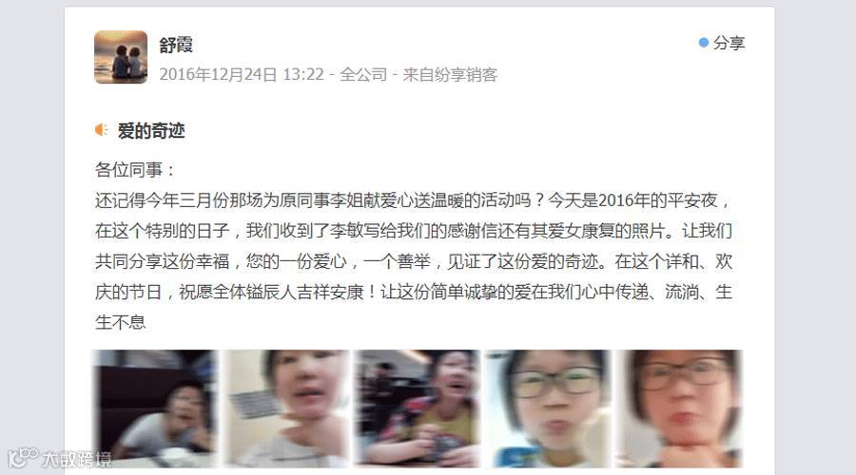
Task: Click the greeting line 各位同事：
Action: coord(135,170)
